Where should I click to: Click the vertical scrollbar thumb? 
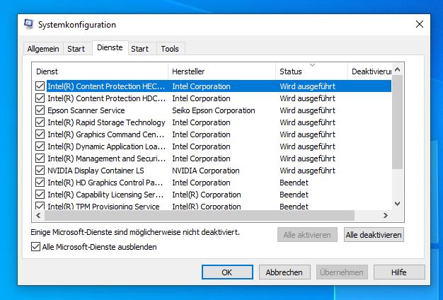398,122
